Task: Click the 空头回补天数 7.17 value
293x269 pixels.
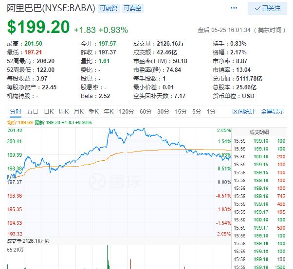Action: point(180,96)
